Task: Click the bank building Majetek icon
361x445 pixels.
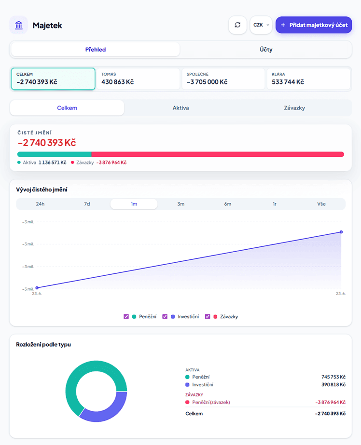Action: point(19,25)
